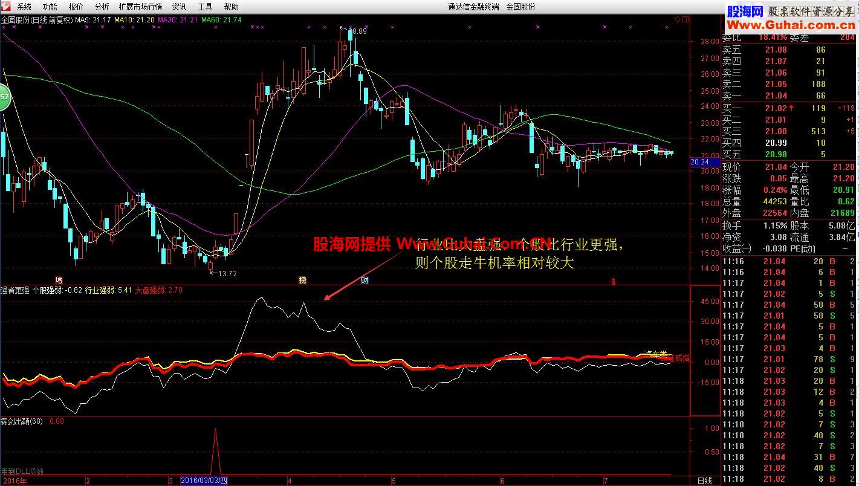This screenshot has width=859, height=486.
Task: Click the 量比 value 0.62
Action: click(x=846, y=201)
